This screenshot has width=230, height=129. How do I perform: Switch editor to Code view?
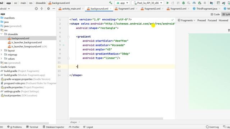pos(215,14)
